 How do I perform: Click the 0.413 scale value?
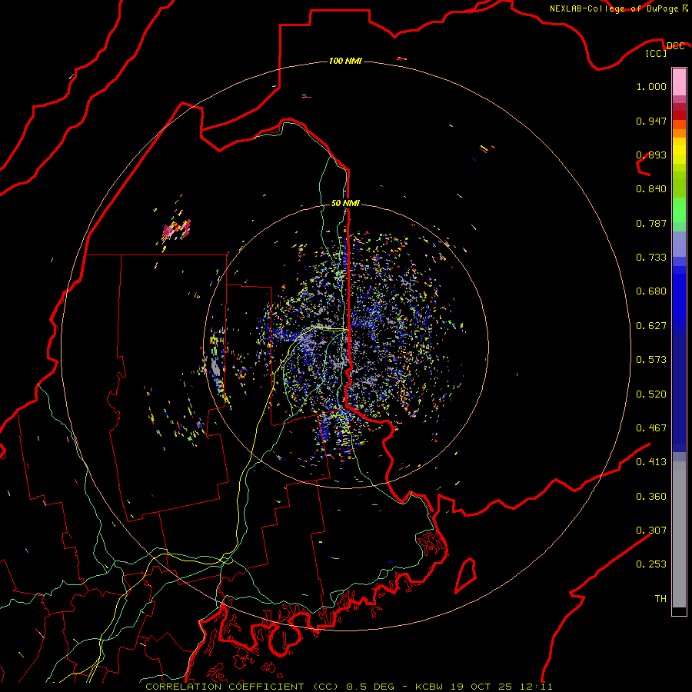[x=651, y=462]
